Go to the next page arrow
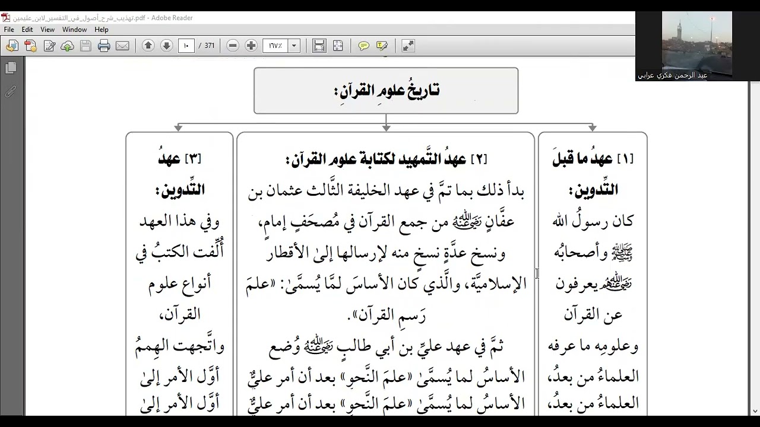Viewport: 760px width, 427px height. (x=166, y=46)
